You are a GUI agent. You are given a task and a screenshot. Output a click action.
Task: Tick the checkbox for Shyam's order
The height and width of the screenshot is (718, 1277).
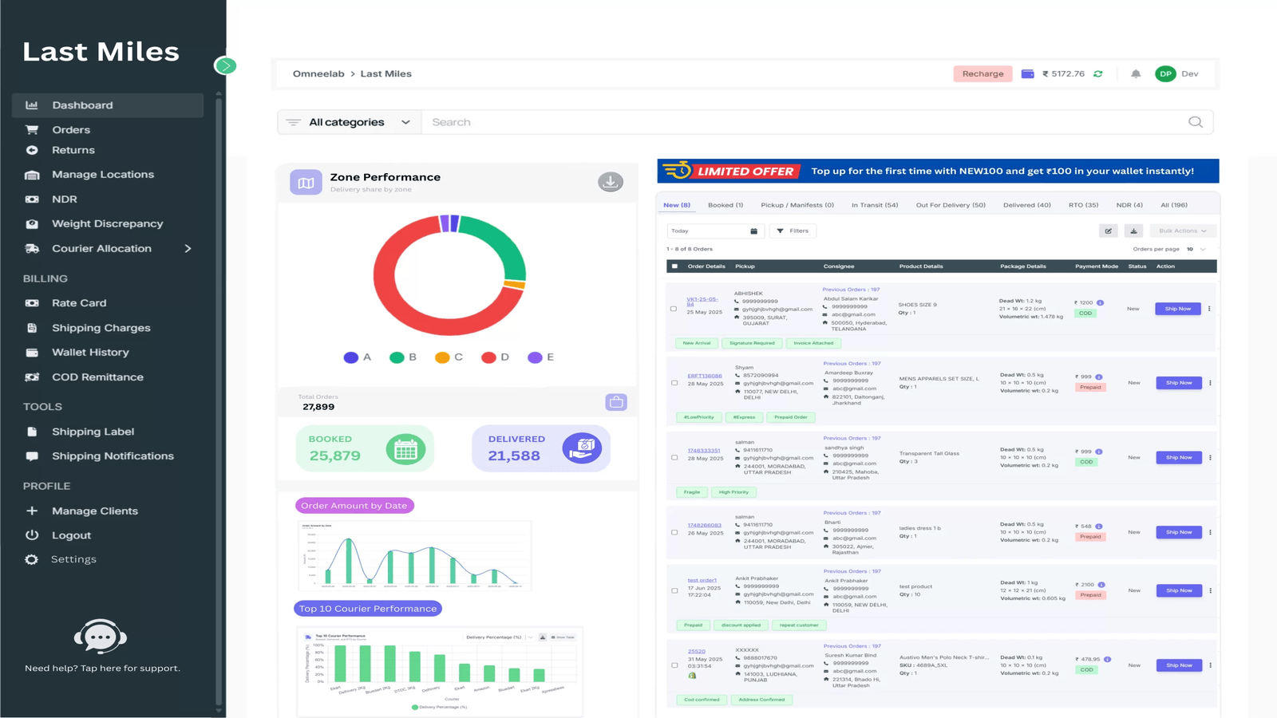pyautogui.click(x=674, y=383)
